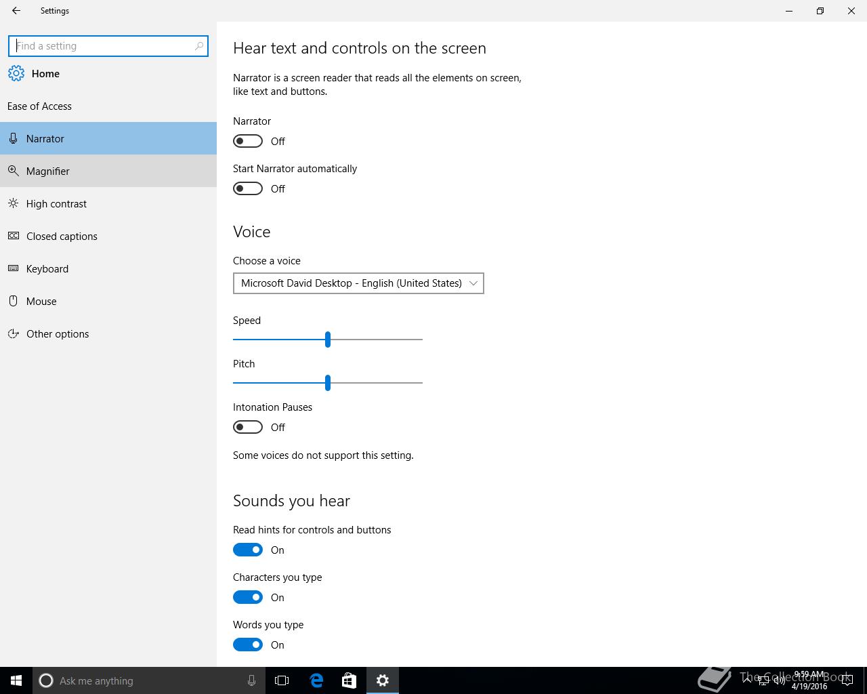Click the taskbar clock showing 4/19/2016
The image size is (867, 694).
click(x=809, y=680)
